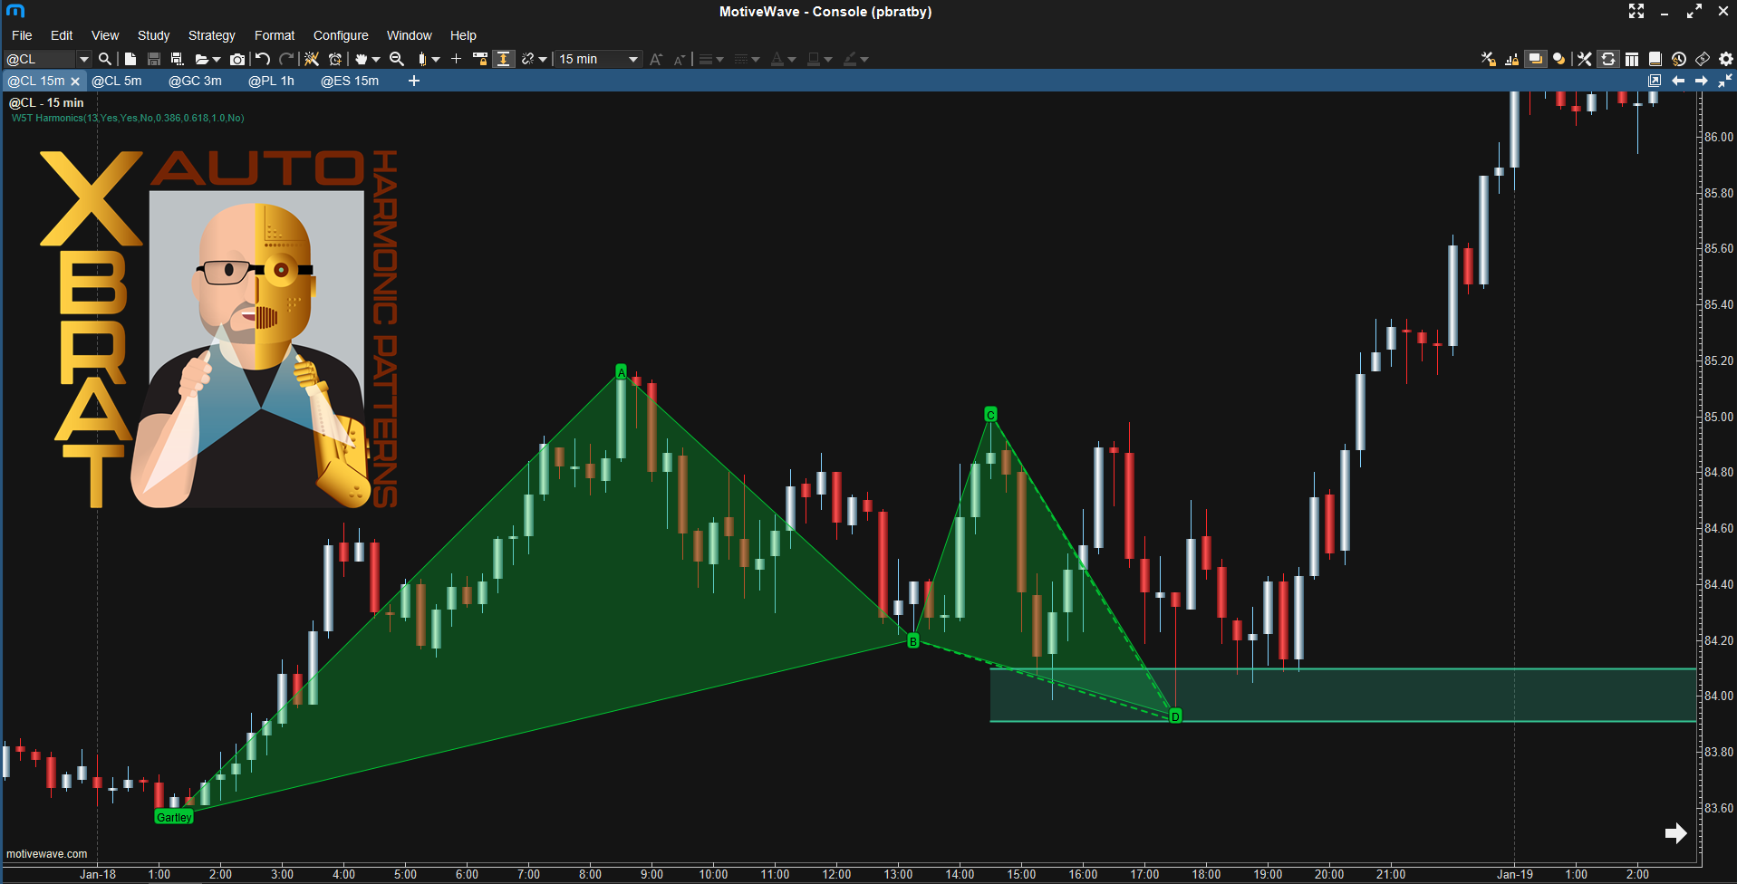The height and width of the screenshot is (884, 1737).
Task: Click the two-circle overlay icon in the toolbar
Action: [x=1558, y=59]
